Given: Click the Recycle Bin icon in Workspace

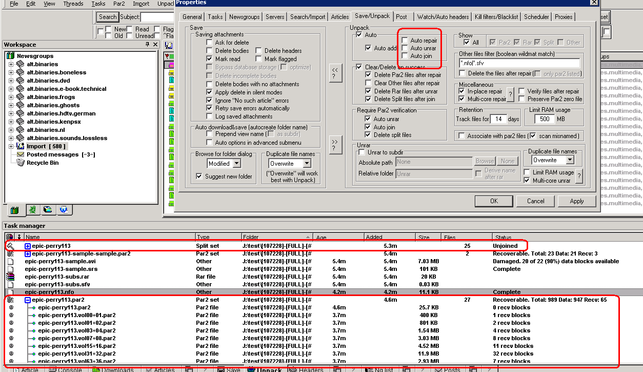Looking at the screenshot, I should tap(21, 163).
